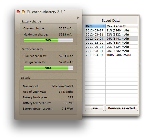The image size is (144, 140).
Task: Select the 2011-12-20 entry with 5354 mAh
Action: tap(111, 43)
